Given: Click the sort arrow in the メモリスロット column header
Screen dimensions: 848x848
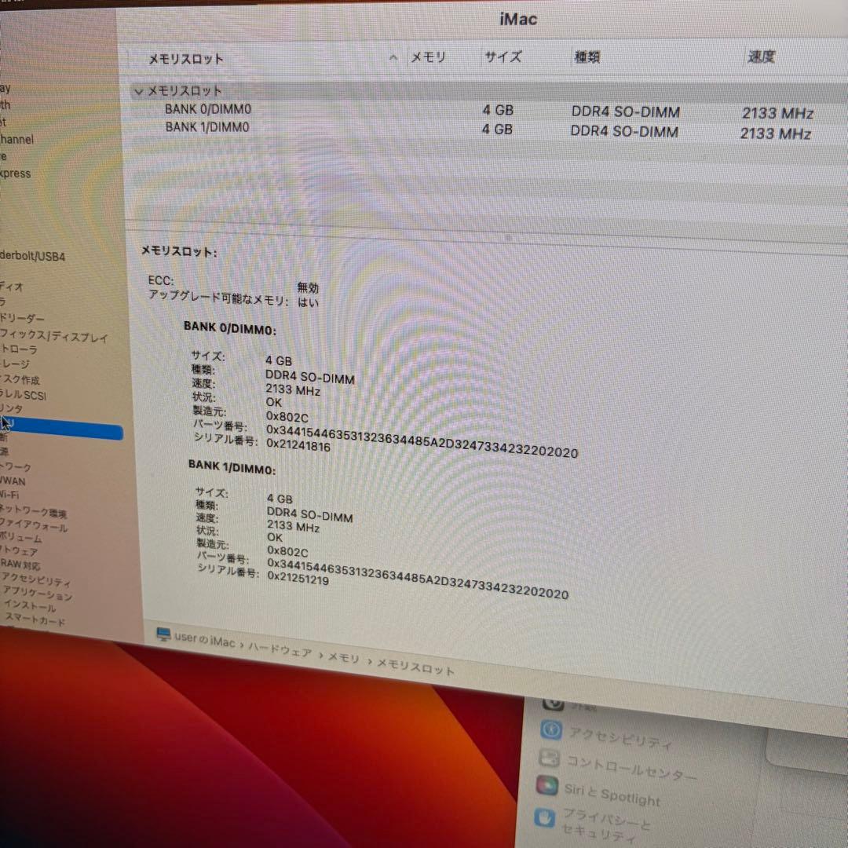Looking at the screenshot, I should tap(393, 57).
